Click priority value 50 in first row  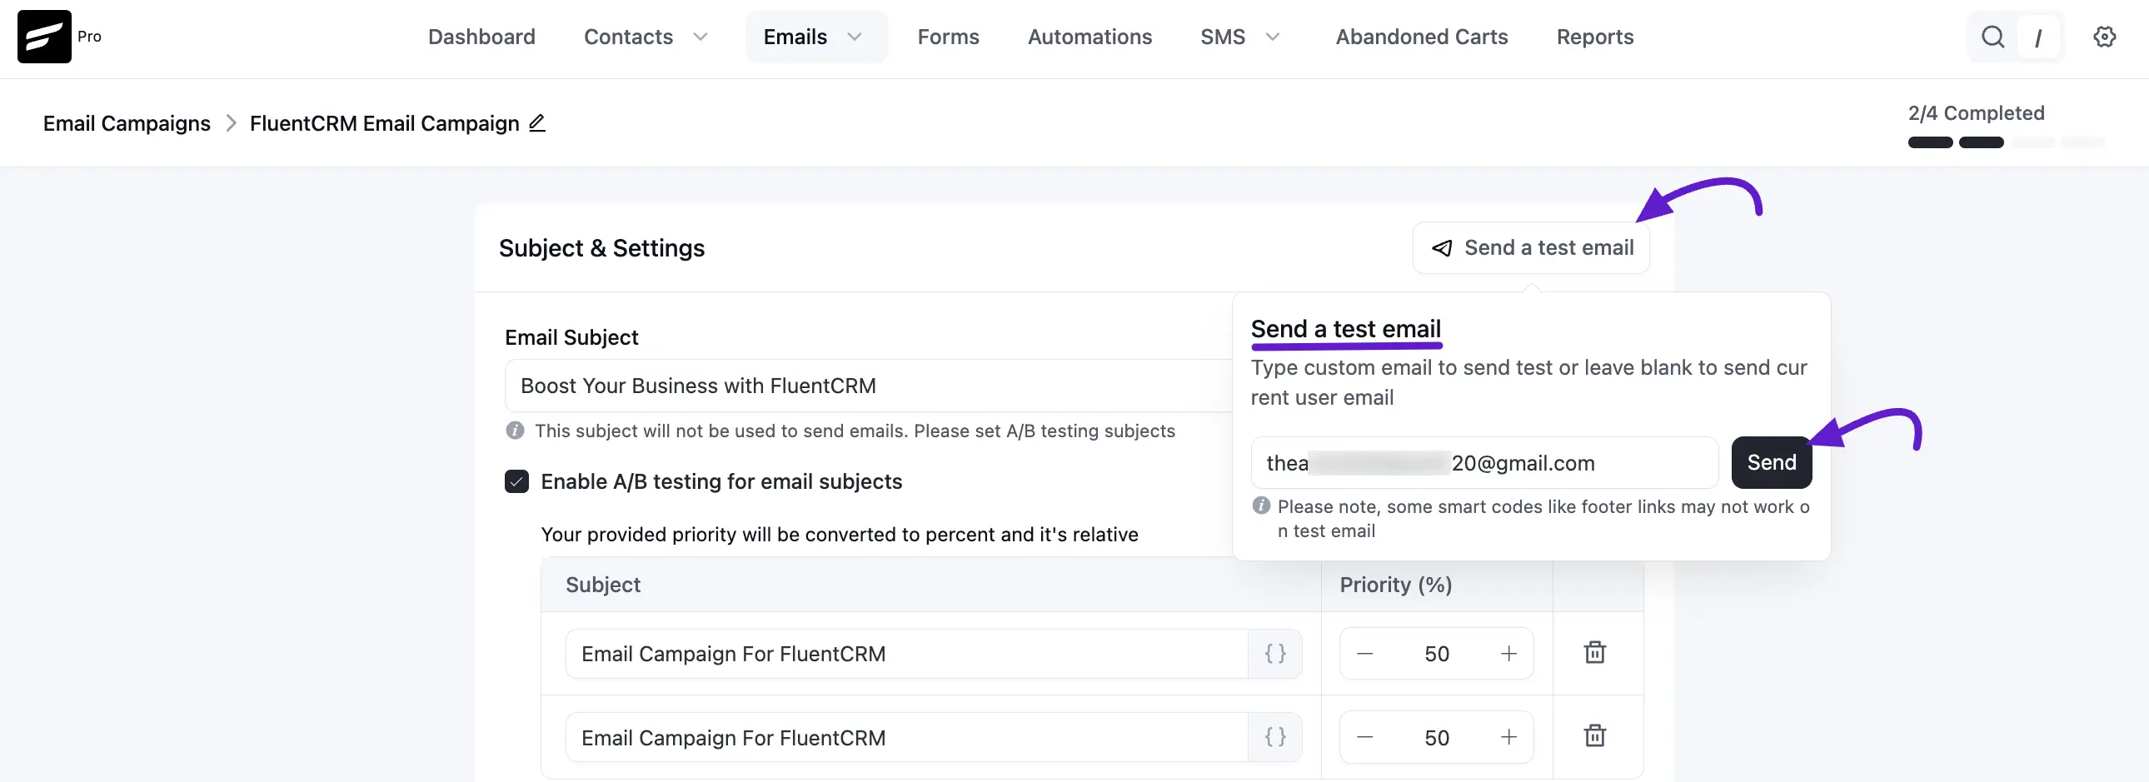1437,654
